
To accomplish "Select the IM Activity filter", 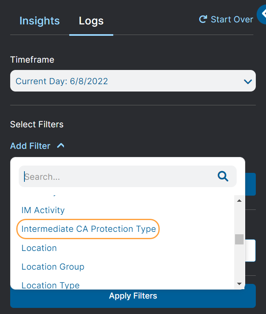I will [43, 210].
